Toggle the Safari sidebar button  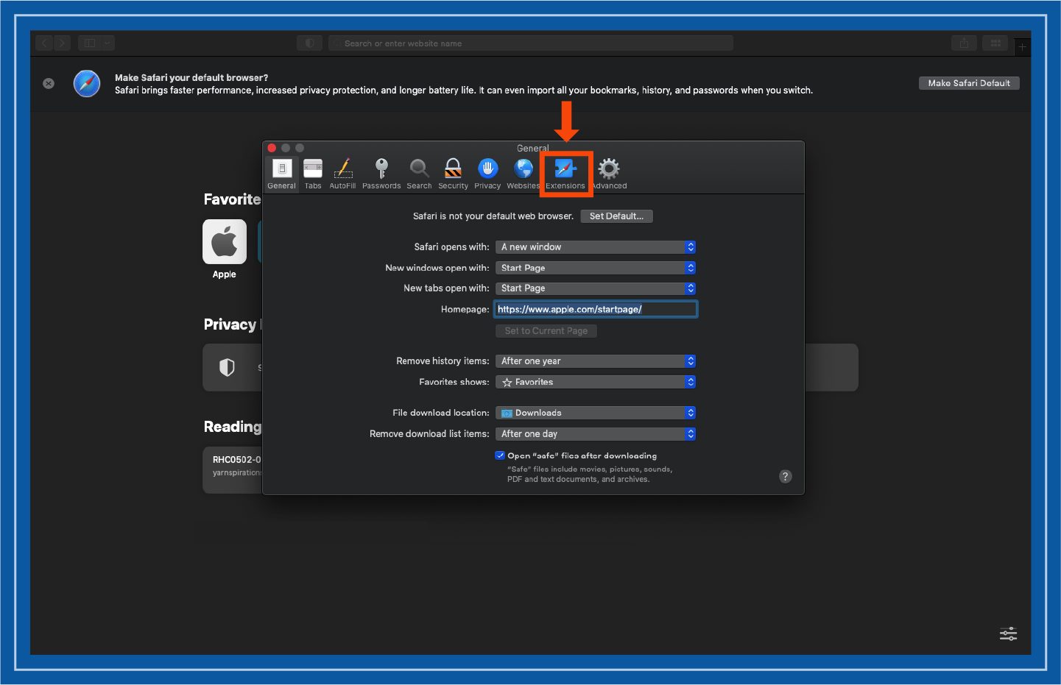point(90,43)
